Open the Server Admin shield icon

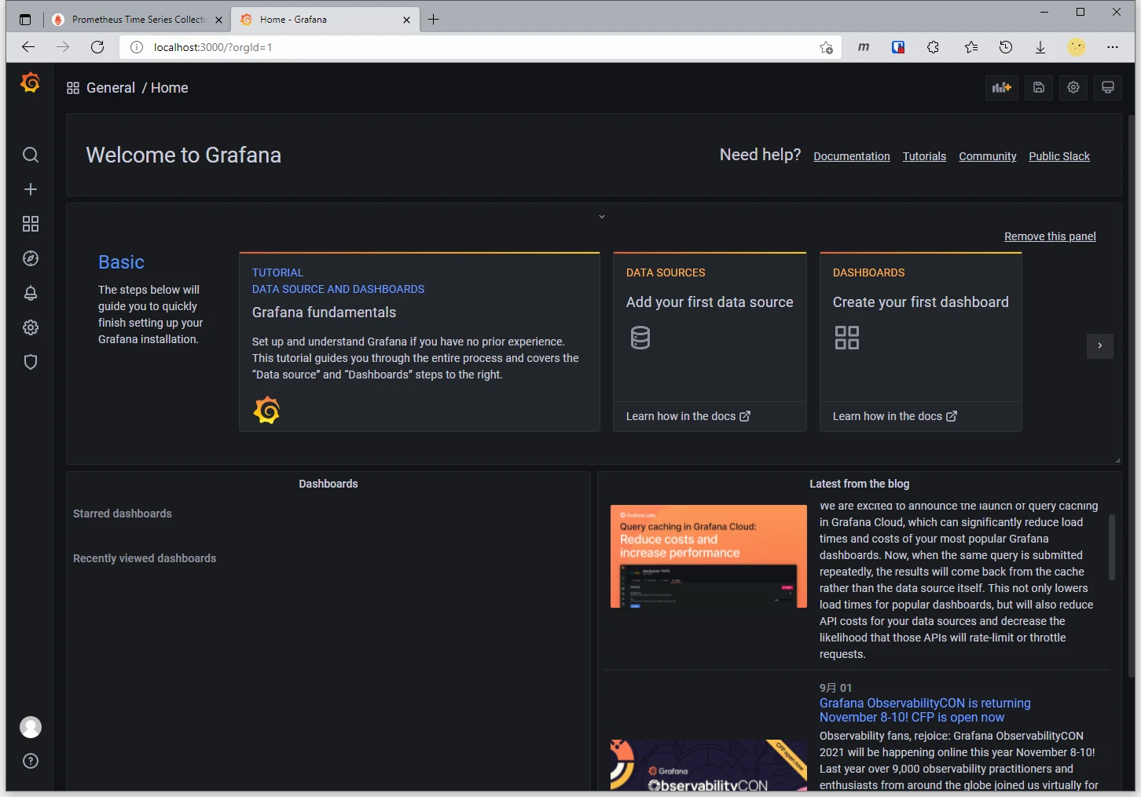coord(31,362)
